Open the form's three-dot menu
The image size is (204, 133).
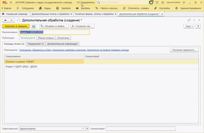(194, 20)
